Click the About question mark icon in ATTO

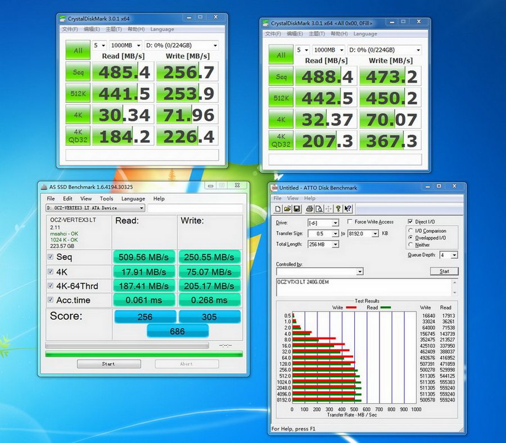click(339, 209)
